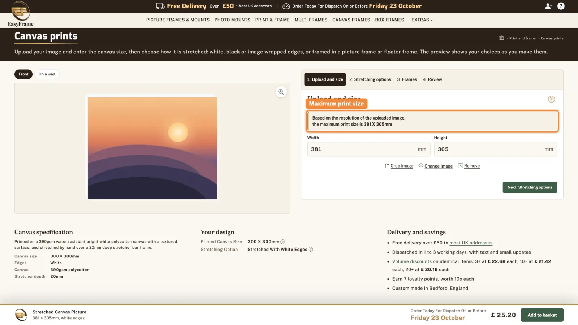Click Next: Stretching options button
The width and height of the screenshot is (578, 325).
click(530, 187)
